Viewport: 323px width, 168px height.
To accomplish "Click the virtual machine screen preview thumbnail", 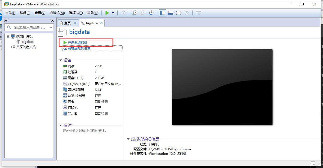I will (222, 87).
